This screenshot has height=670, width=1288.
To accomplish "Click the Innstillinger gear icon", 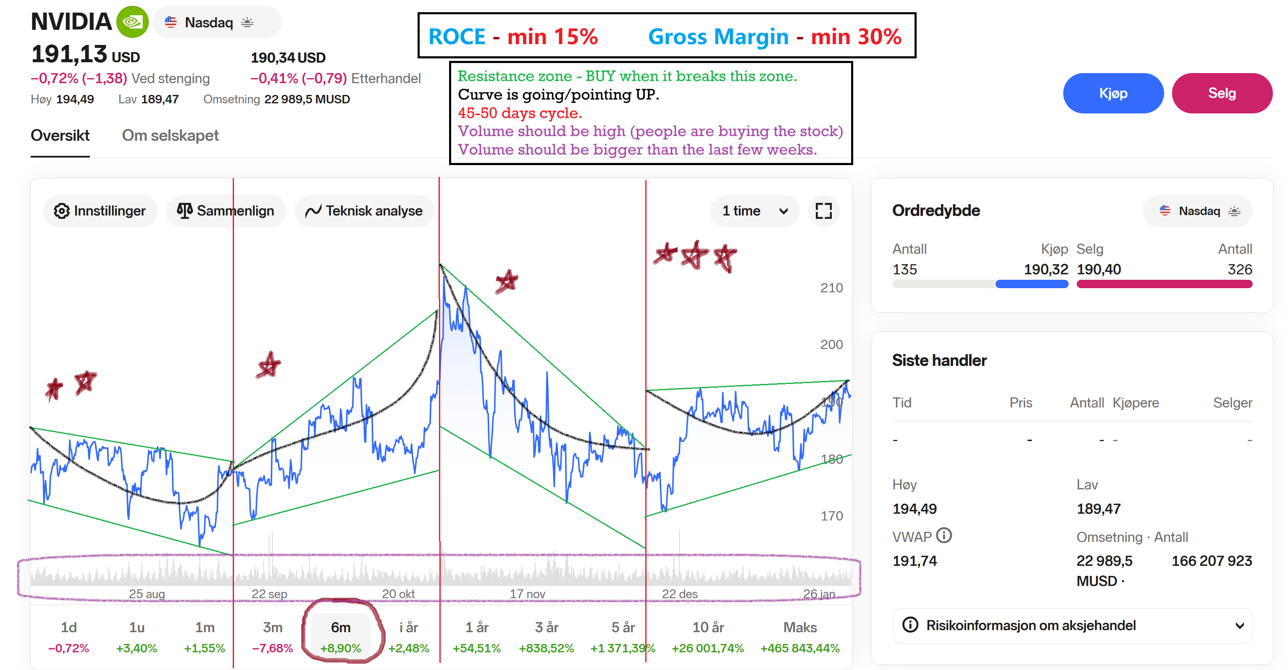I will pyautogui.click(x=61, y=211).
